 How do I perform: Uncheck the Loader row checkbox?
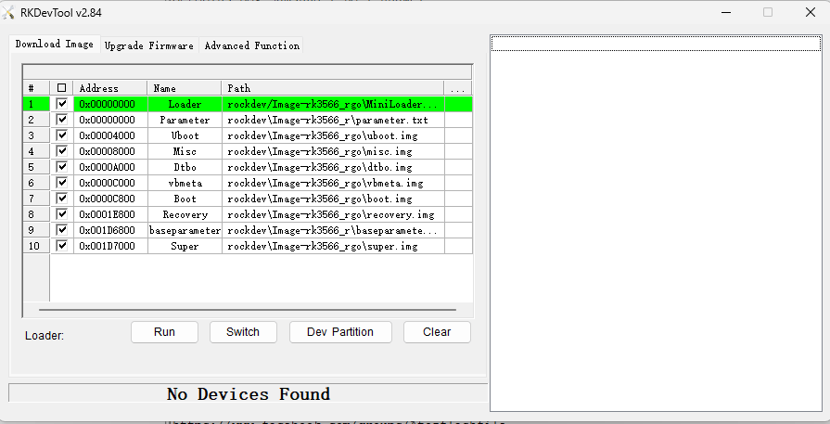pos(62,104)
